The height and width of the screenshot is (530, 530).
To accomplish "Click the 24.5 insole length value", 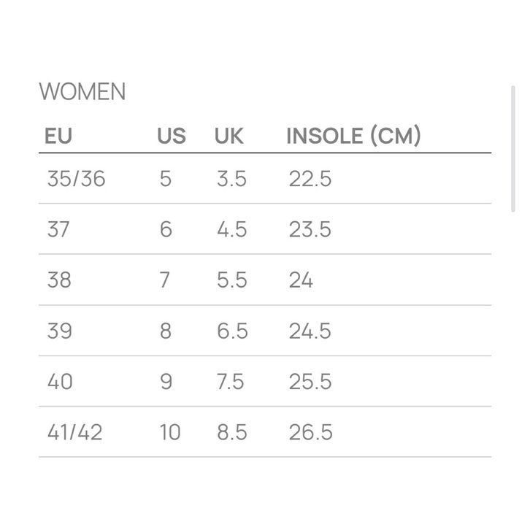I will [x=310, y=331].
